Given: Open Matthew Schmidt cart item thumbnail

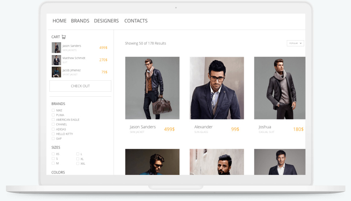Looking at the screenshot, I should pos(56,60).
